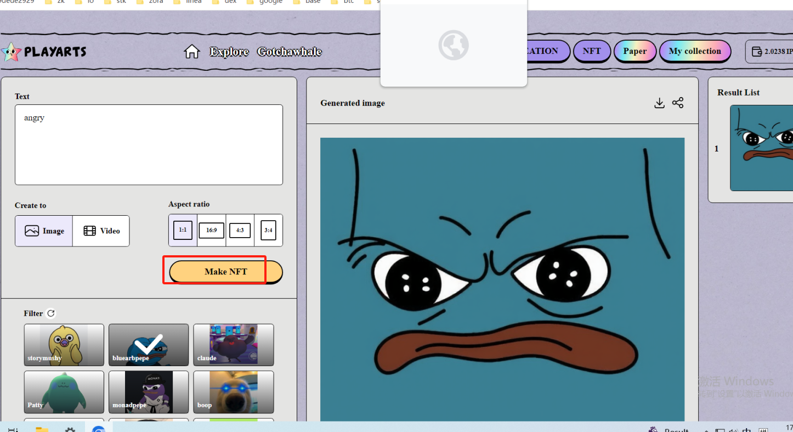The width and height of the screenshot is (793, 432).
Task: Set aspect ratio to 1:1
Action: coord(183,230)
